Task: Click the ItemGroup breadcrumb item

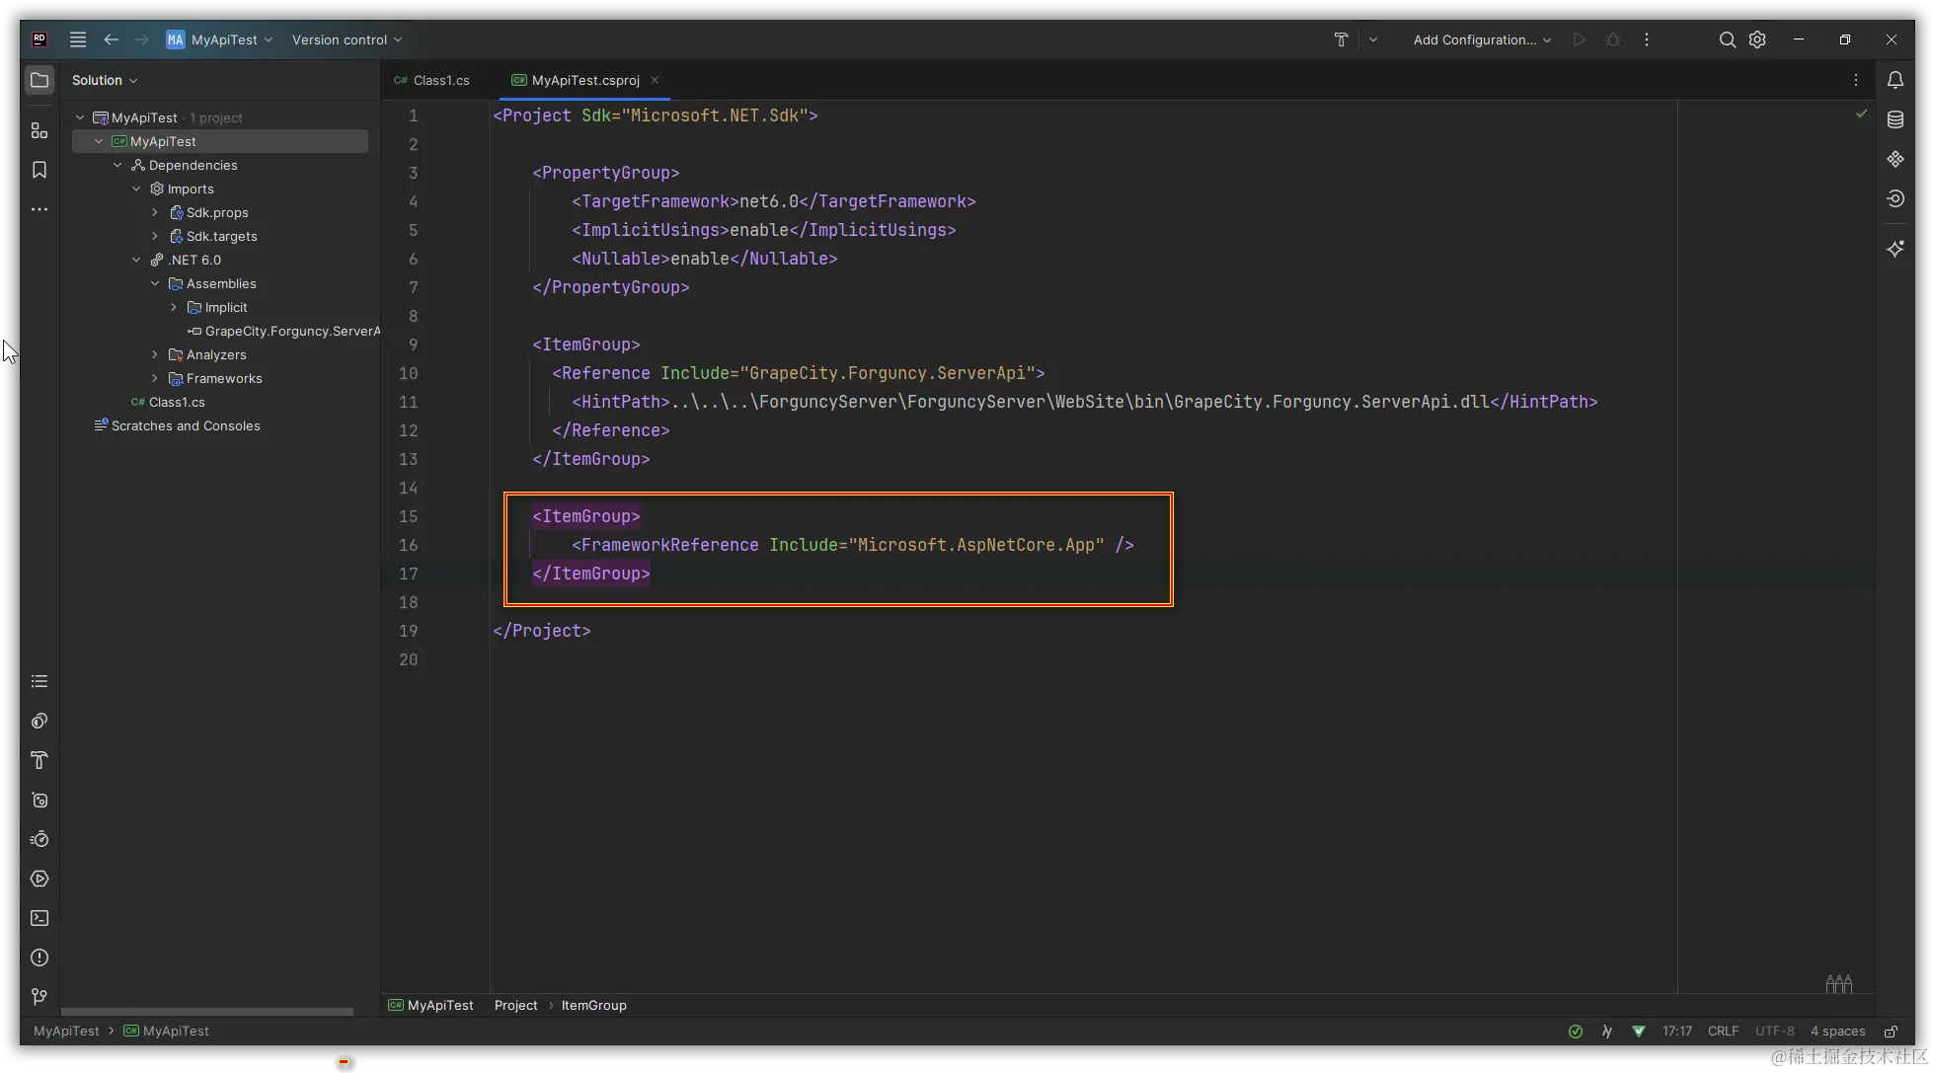Action: (x=593, y=1005)
